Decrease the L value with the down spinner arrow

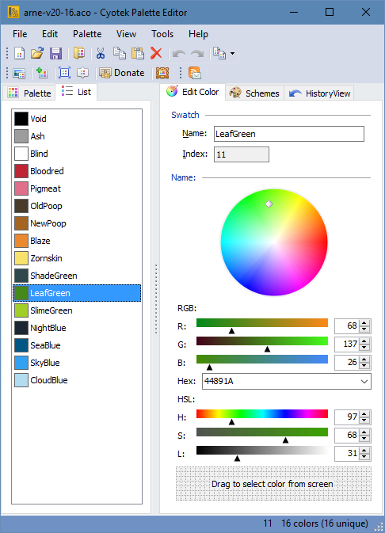[364, 456]
